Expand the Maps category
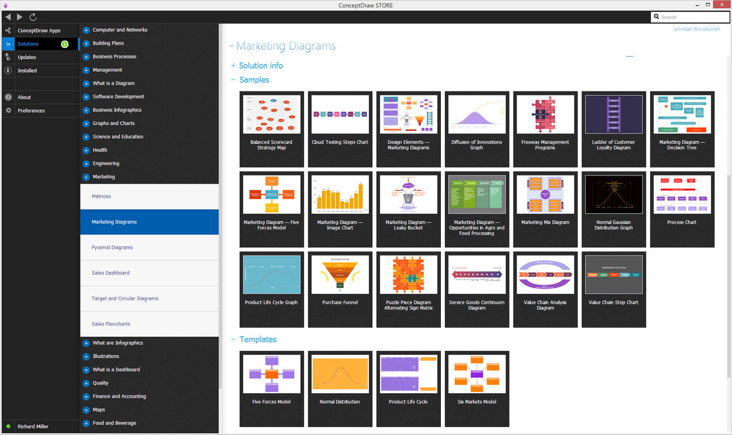 pos(86,410)
